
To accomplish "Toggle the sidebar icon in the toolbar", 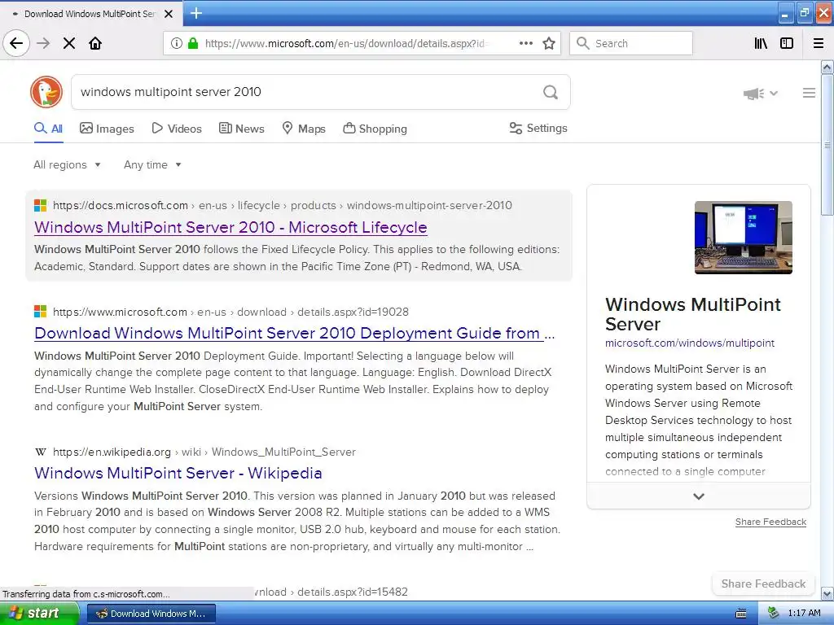I will tap(787, 43).
